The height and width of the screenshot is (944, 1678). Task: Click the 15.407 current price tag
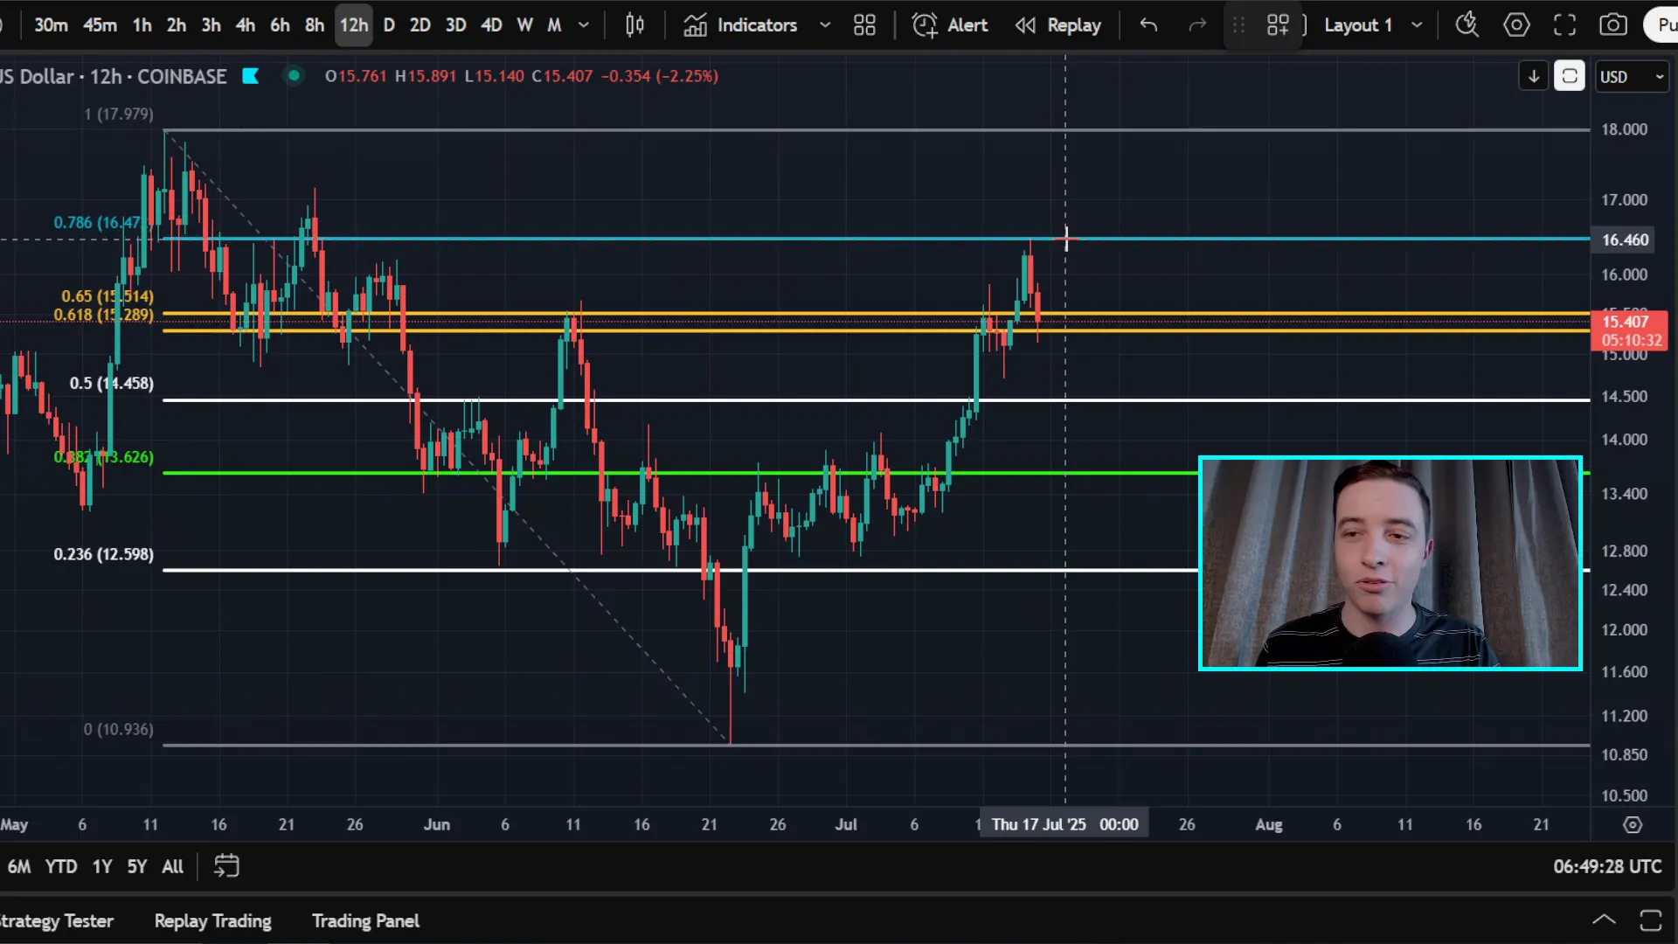1629,330
